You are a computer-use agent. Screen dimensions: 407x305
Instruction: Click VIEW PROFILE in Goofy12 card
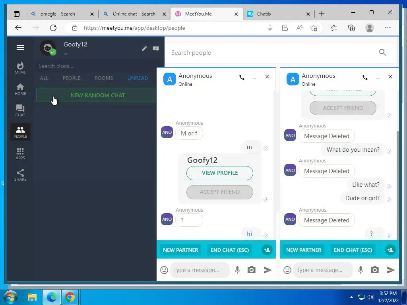coord(219,173)
